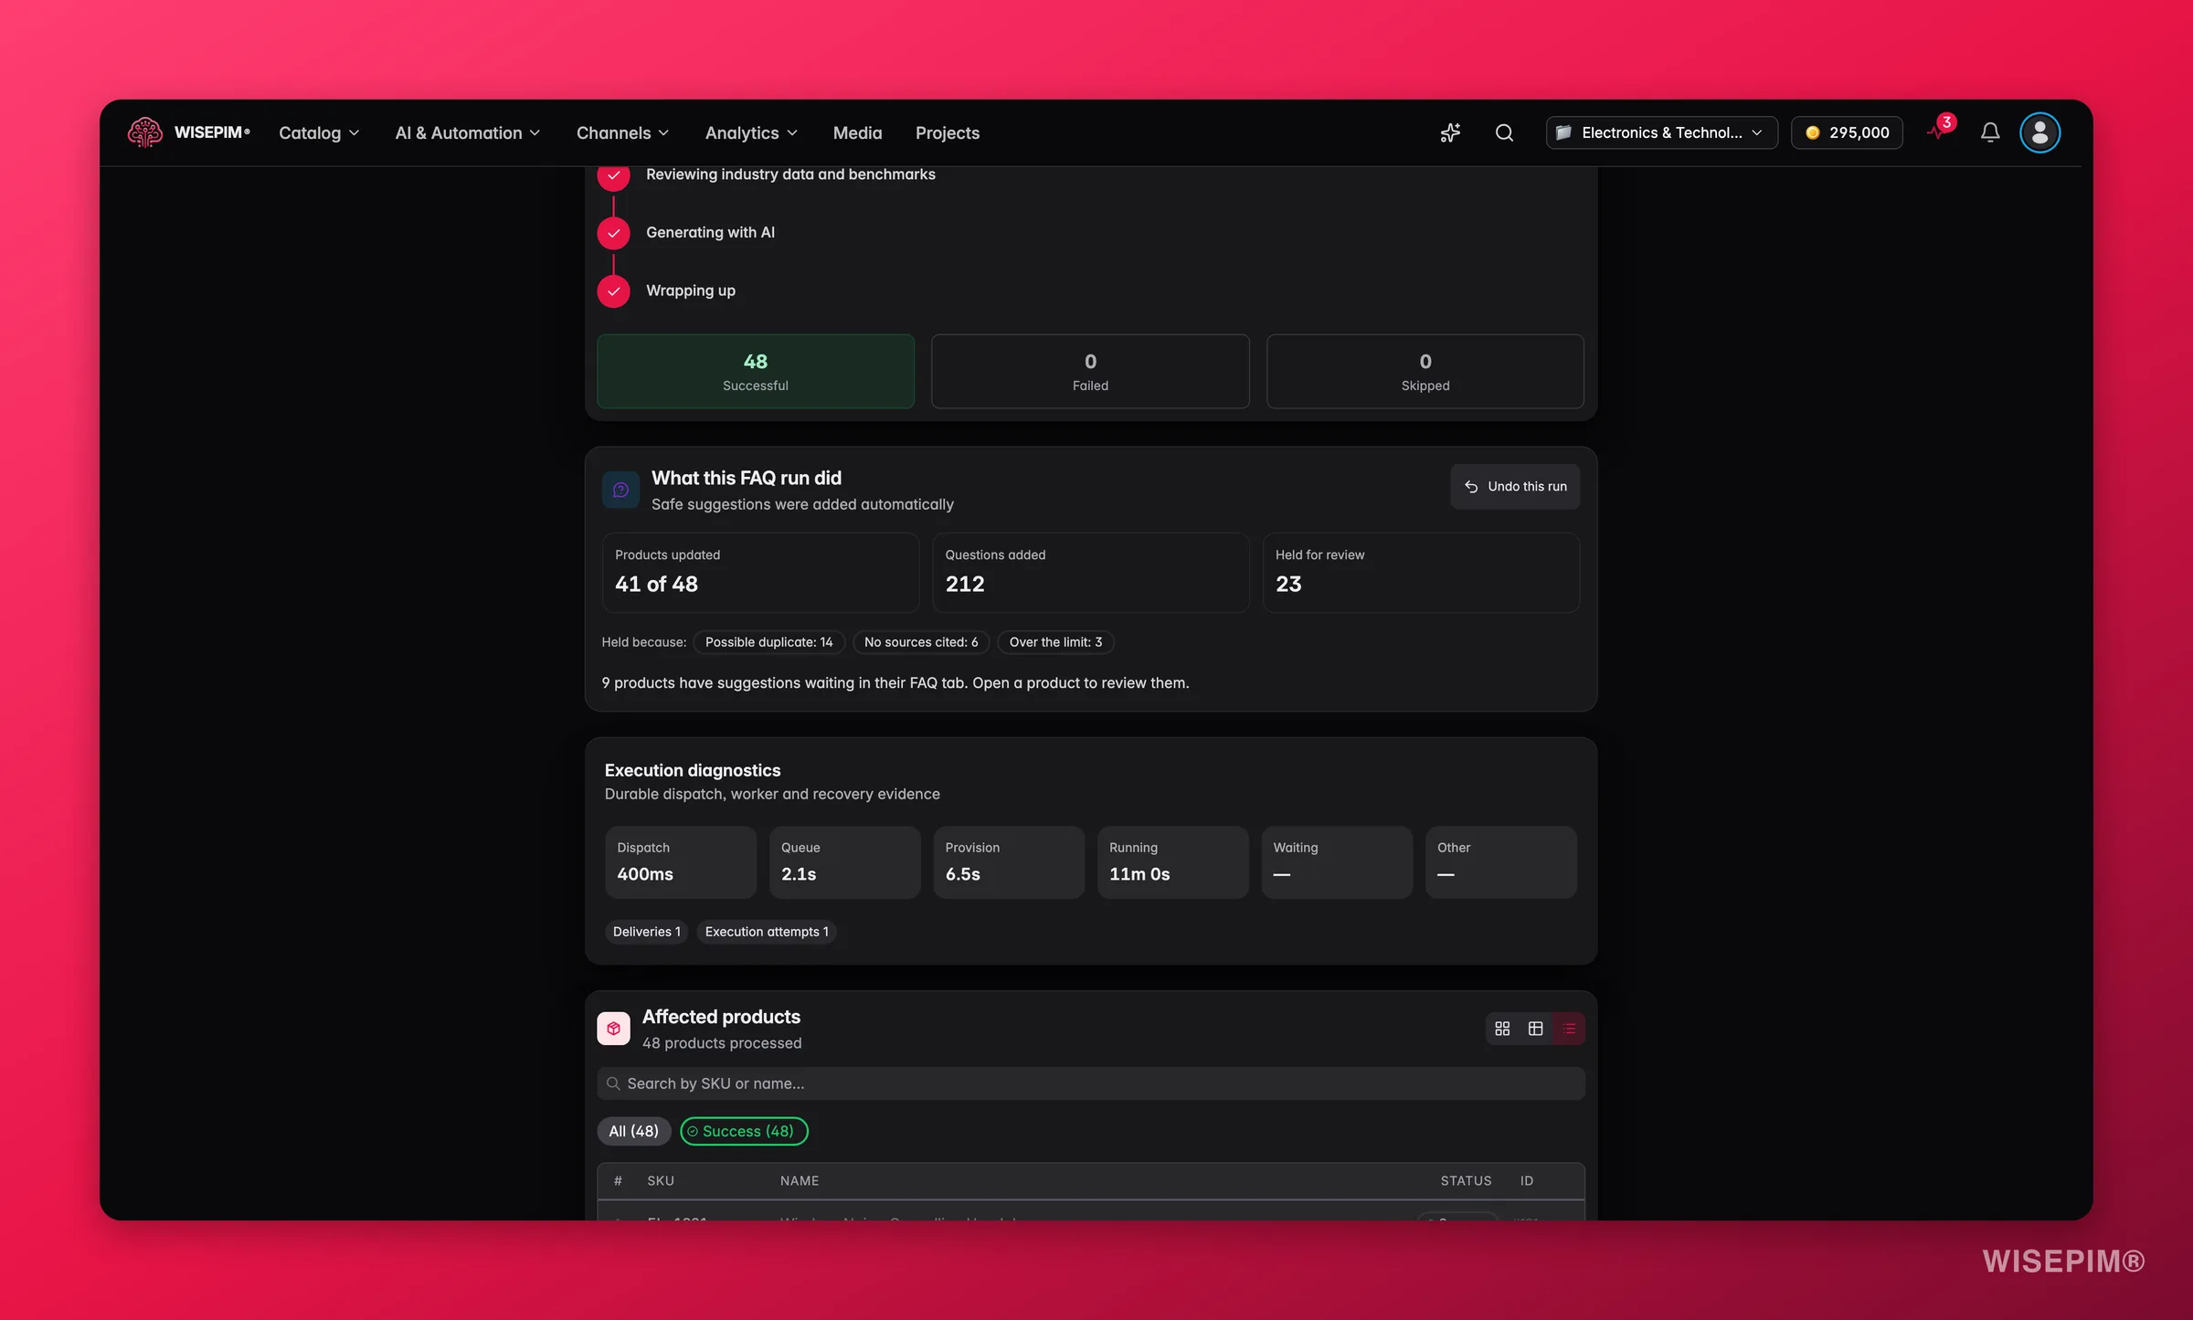Click the 0 Skipped result card
The width and height of the screenshot is (2193, 1320).
[1425, 371]
